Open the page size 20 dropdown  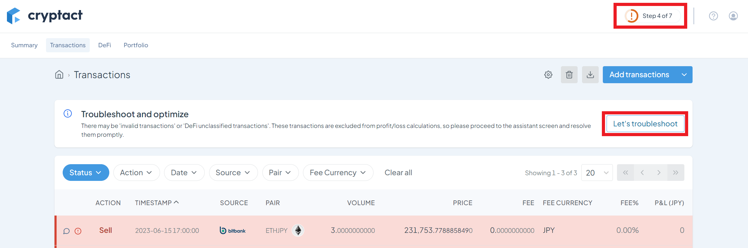coord(597,173)
